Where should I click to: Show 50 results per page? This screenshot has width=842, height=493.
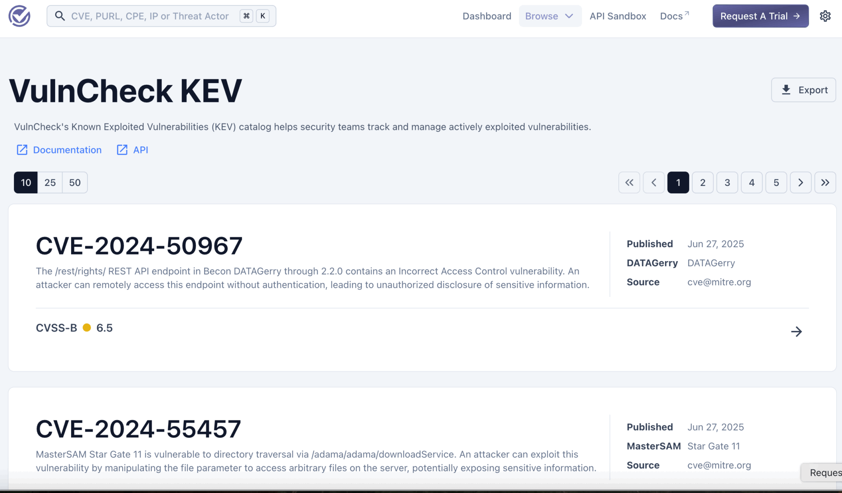(75, 183)
